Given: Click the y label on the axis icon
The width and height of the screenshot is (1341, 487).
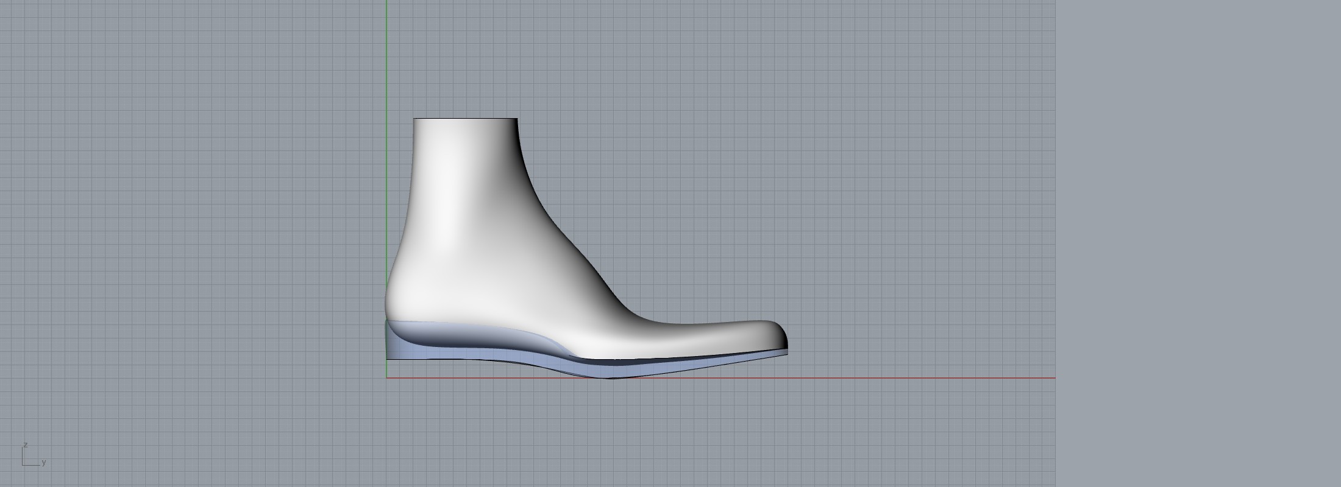Looking at the screenshot, I should [x=44, y=462].
